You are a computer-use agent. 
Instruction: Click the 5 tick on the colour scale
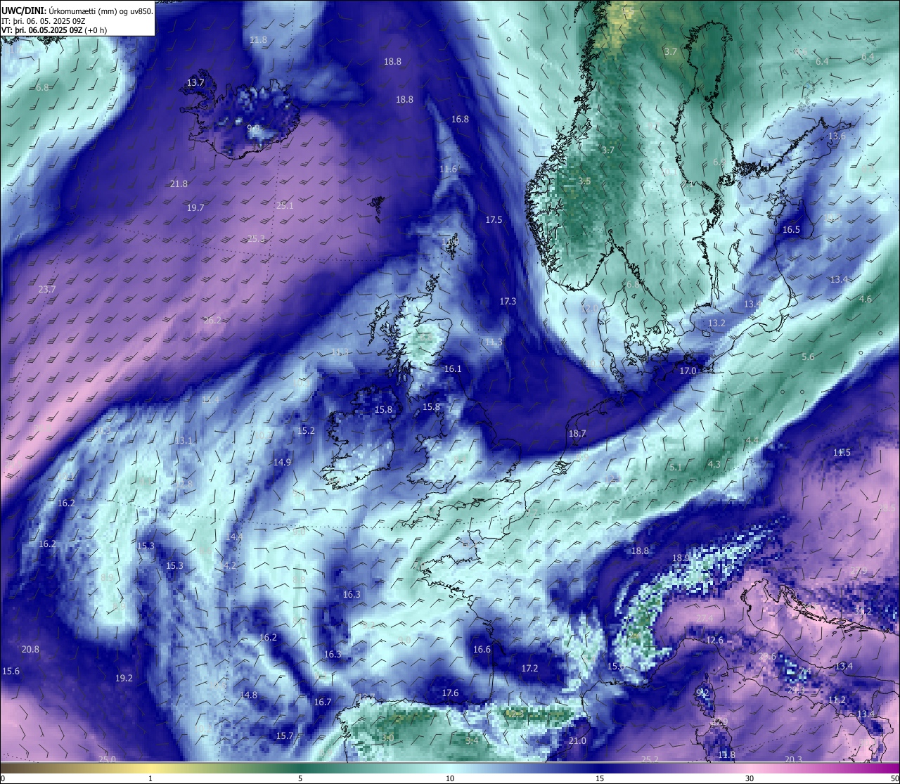click(300, 778)
